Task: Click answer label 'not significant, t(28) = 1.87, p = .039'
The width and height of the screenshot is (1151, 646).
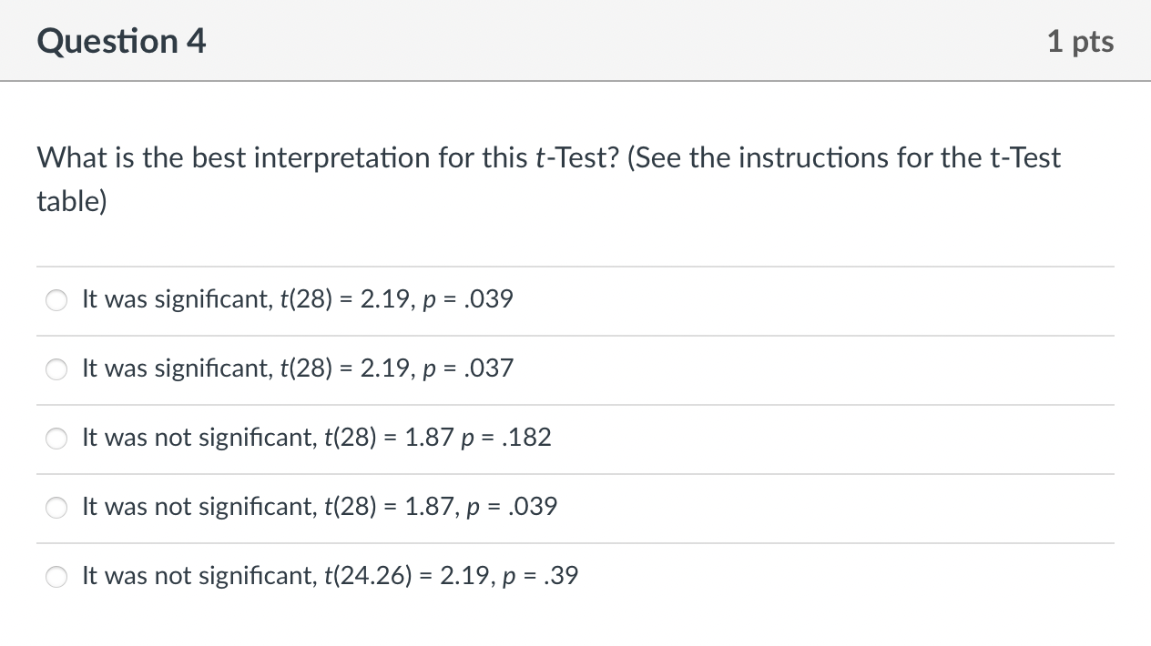Action: tap(319, 507)
